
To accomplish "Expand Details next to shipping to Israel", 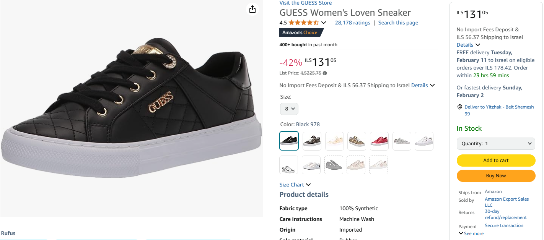I will click(423, 85).
